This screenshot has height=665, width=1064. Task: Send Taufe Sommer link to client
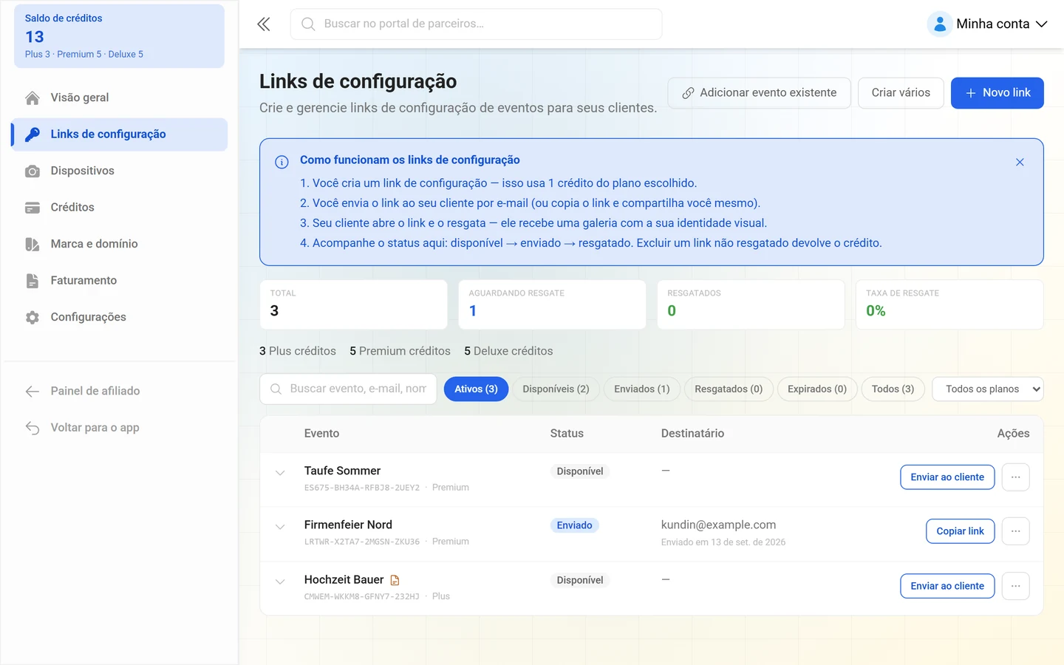[947, 477]
